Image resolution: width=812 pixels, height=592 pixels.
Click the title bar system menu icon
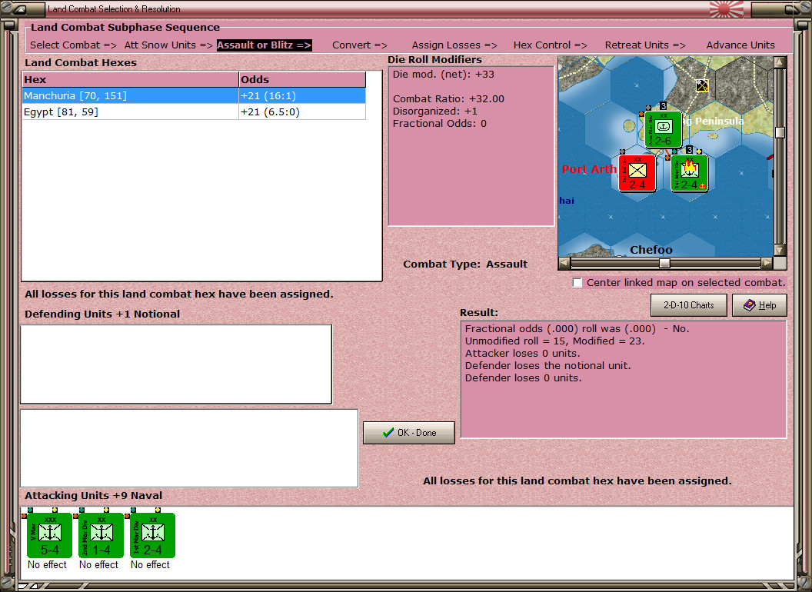click(20, 8)
